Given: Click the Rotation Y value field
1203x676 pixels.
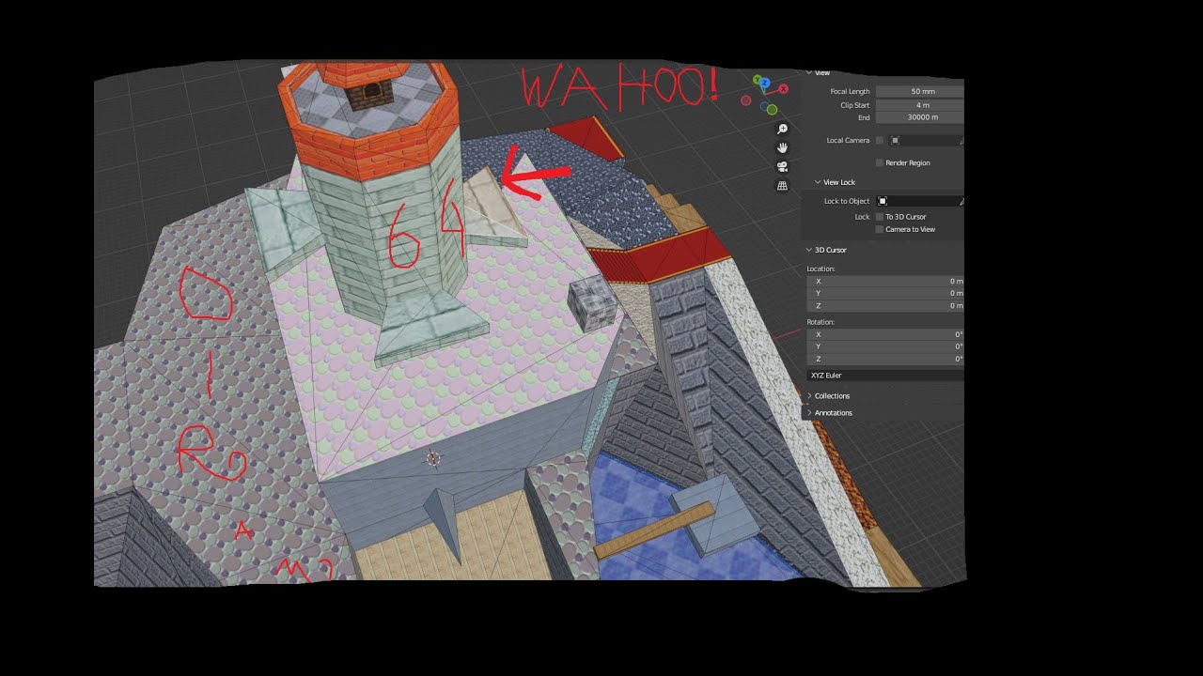Looking at the screenshot, I should (886, 346).
